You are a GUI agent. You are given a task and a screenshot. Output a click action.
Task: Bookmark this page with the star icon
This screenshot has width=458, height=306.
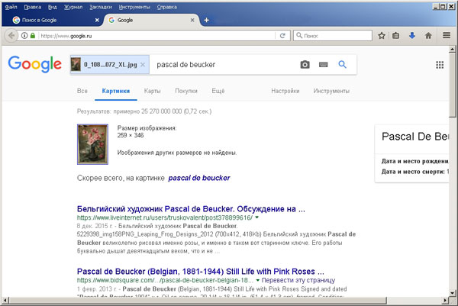tap(382, 36)
